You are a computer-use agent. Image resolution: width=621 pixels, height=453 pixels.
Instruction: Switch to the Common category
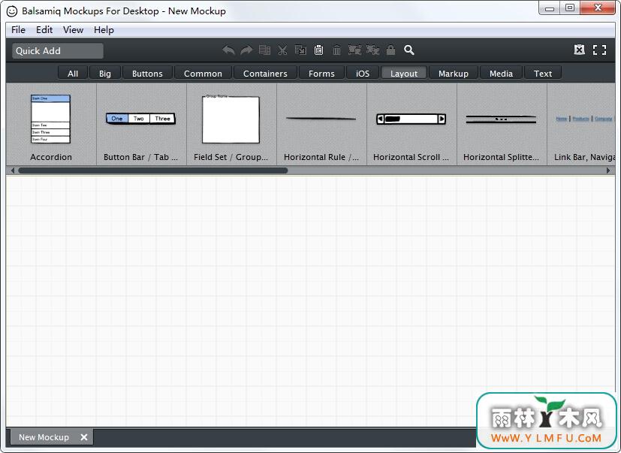click(x=203, y=74)
